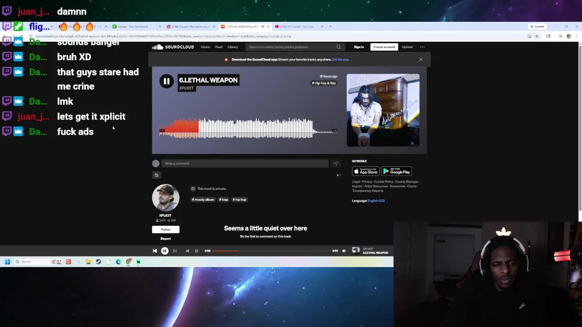This screenshot has height=327, width=582.
Task: Toggle shuffle in the player bar
Action: point(187,251)
